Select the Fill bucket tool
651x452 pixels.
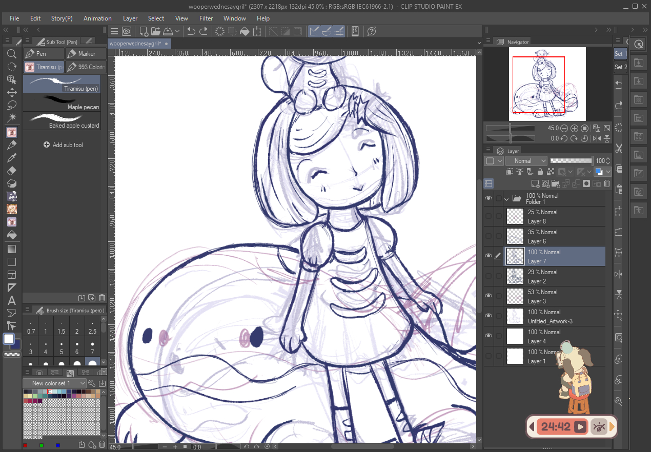pyautogui.click(x=11, y=235)
